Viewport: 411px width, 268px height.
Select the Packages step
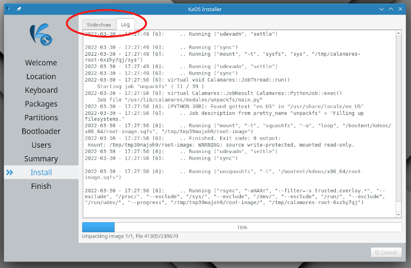[x=41, y=104]
